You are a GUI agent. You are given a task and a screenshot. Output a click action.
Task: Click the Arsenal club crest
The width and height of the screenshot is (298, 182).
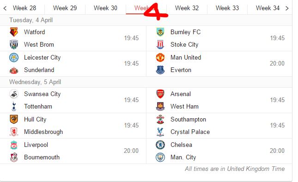[160, 94]
